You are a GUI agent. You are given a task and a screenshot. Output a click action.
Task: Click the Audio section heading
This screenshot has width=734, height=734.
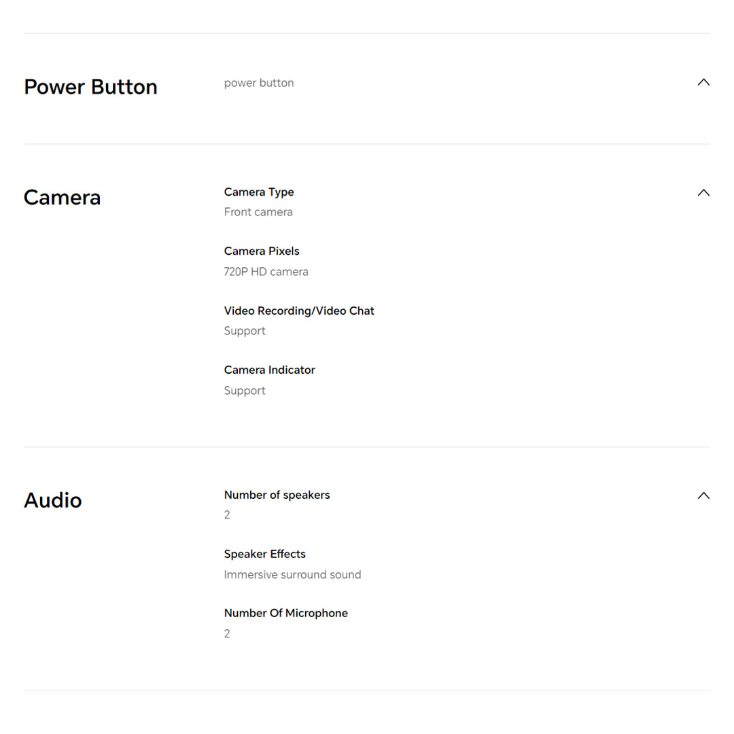point(52,501)
